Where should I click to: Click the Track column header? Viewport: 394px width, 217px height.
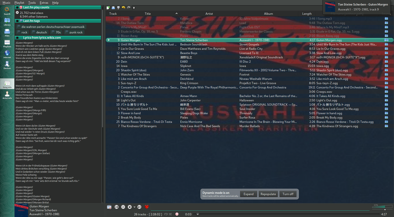pos(113,14)
